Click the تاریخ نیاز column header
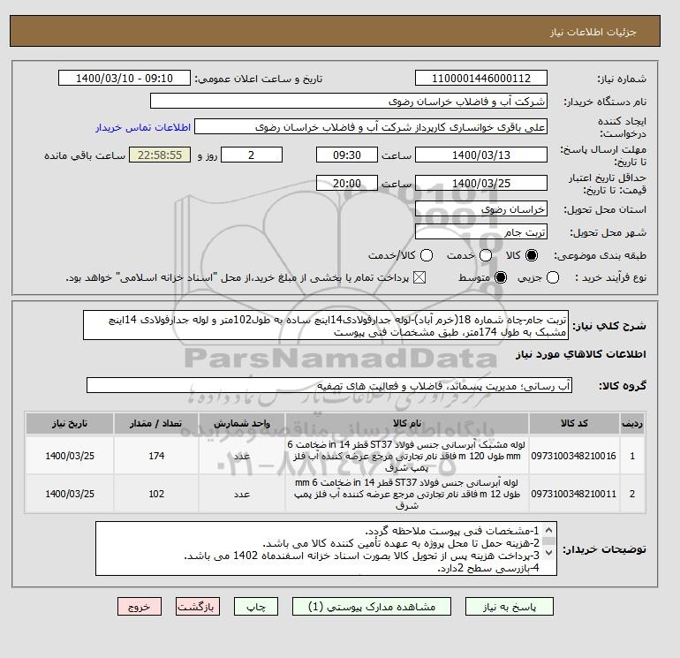680x658 pixels. coord(70,423)
